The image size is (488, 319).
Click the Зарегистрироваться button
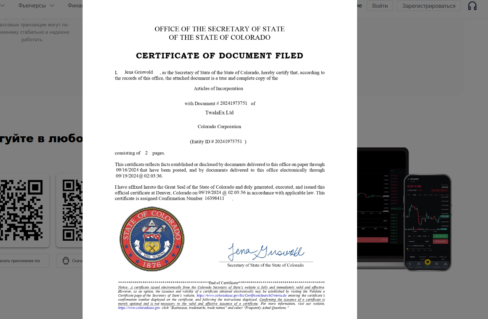[x=429, y=6]
